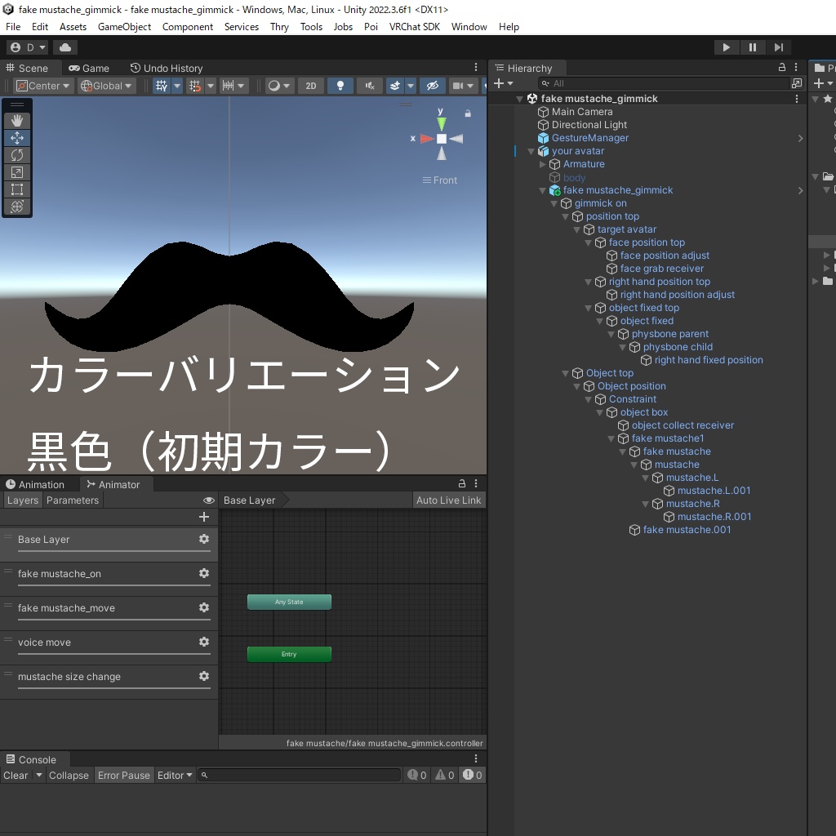Click the Clear button in the Console
This screenshot has height=836, width=836.
coord(15,776)
